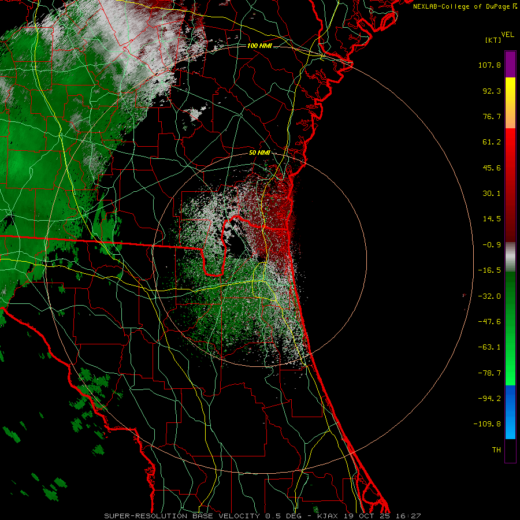The width and height of the screenshot is (520, 520).
Task: Click the -0.9 velocity scale value
Action: (492, 245)
